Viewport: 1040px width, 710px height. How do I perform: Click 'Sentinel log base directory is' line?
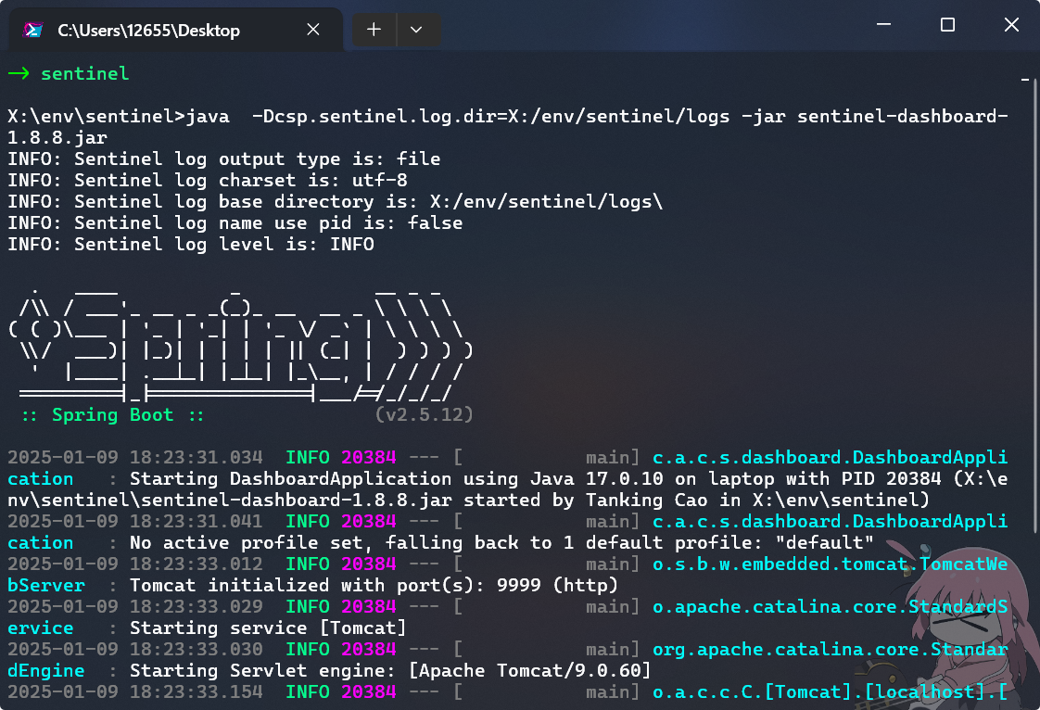335,202
